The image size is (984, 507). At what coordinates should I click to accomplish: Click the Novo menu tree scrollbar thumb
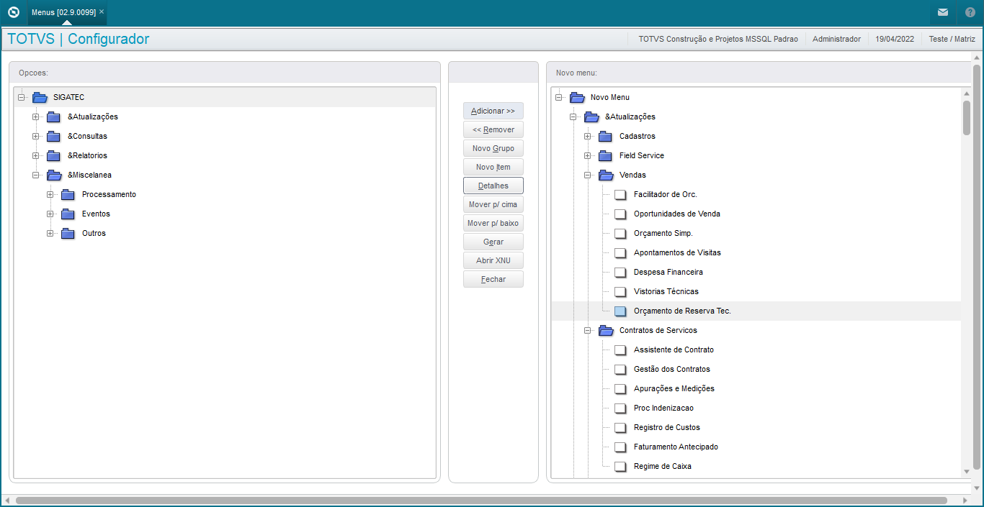coord(967,117)
